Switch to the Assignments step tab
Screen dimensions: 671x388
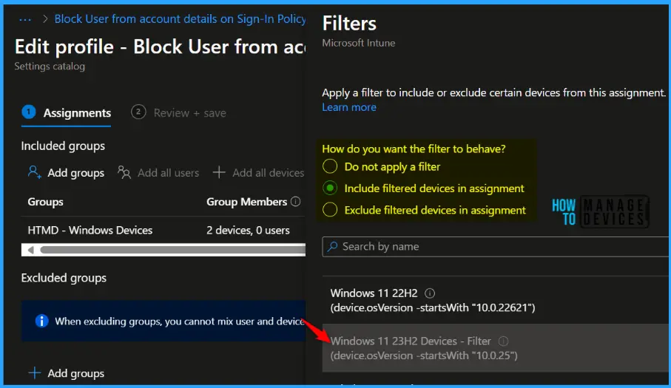click(x=67, y=113)
